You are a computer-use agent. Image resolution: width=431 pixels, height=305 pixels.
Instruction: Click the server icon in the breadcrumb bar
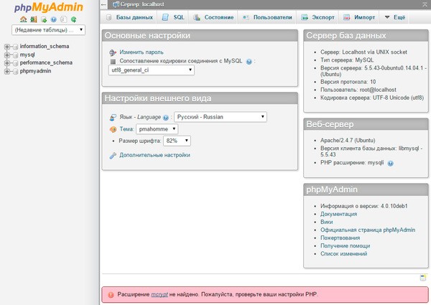116,4
